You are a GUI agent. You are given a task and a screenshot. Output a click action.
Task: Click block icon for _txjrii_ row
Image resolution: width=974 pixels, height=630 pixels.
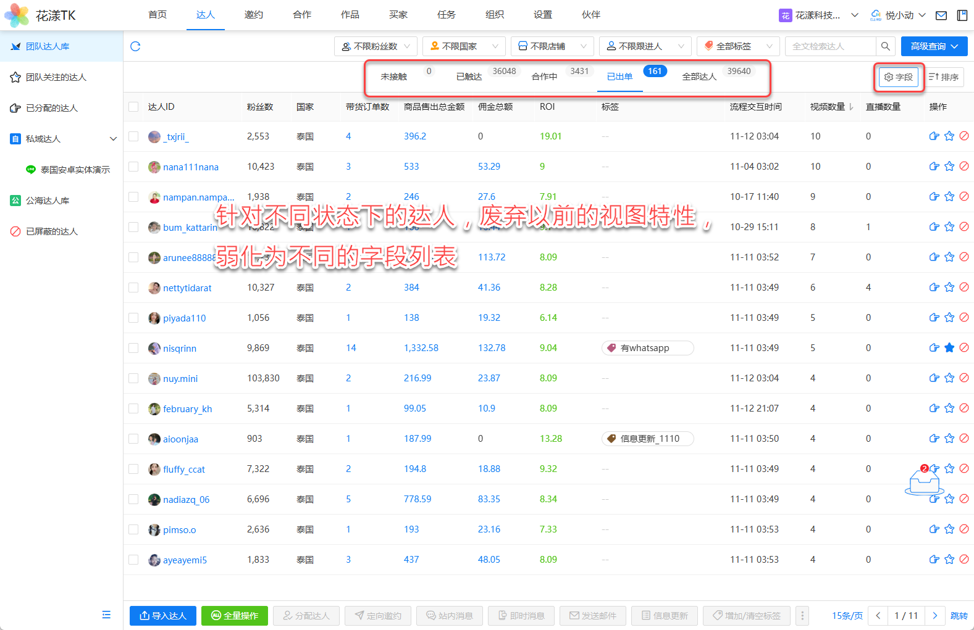click(964, 136)
